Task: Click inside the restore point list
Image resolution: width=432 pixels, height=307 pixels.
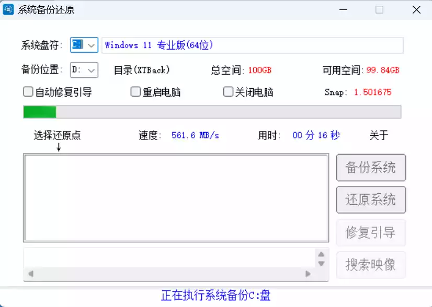Action: pyautogui.click(x=175, y=196)
